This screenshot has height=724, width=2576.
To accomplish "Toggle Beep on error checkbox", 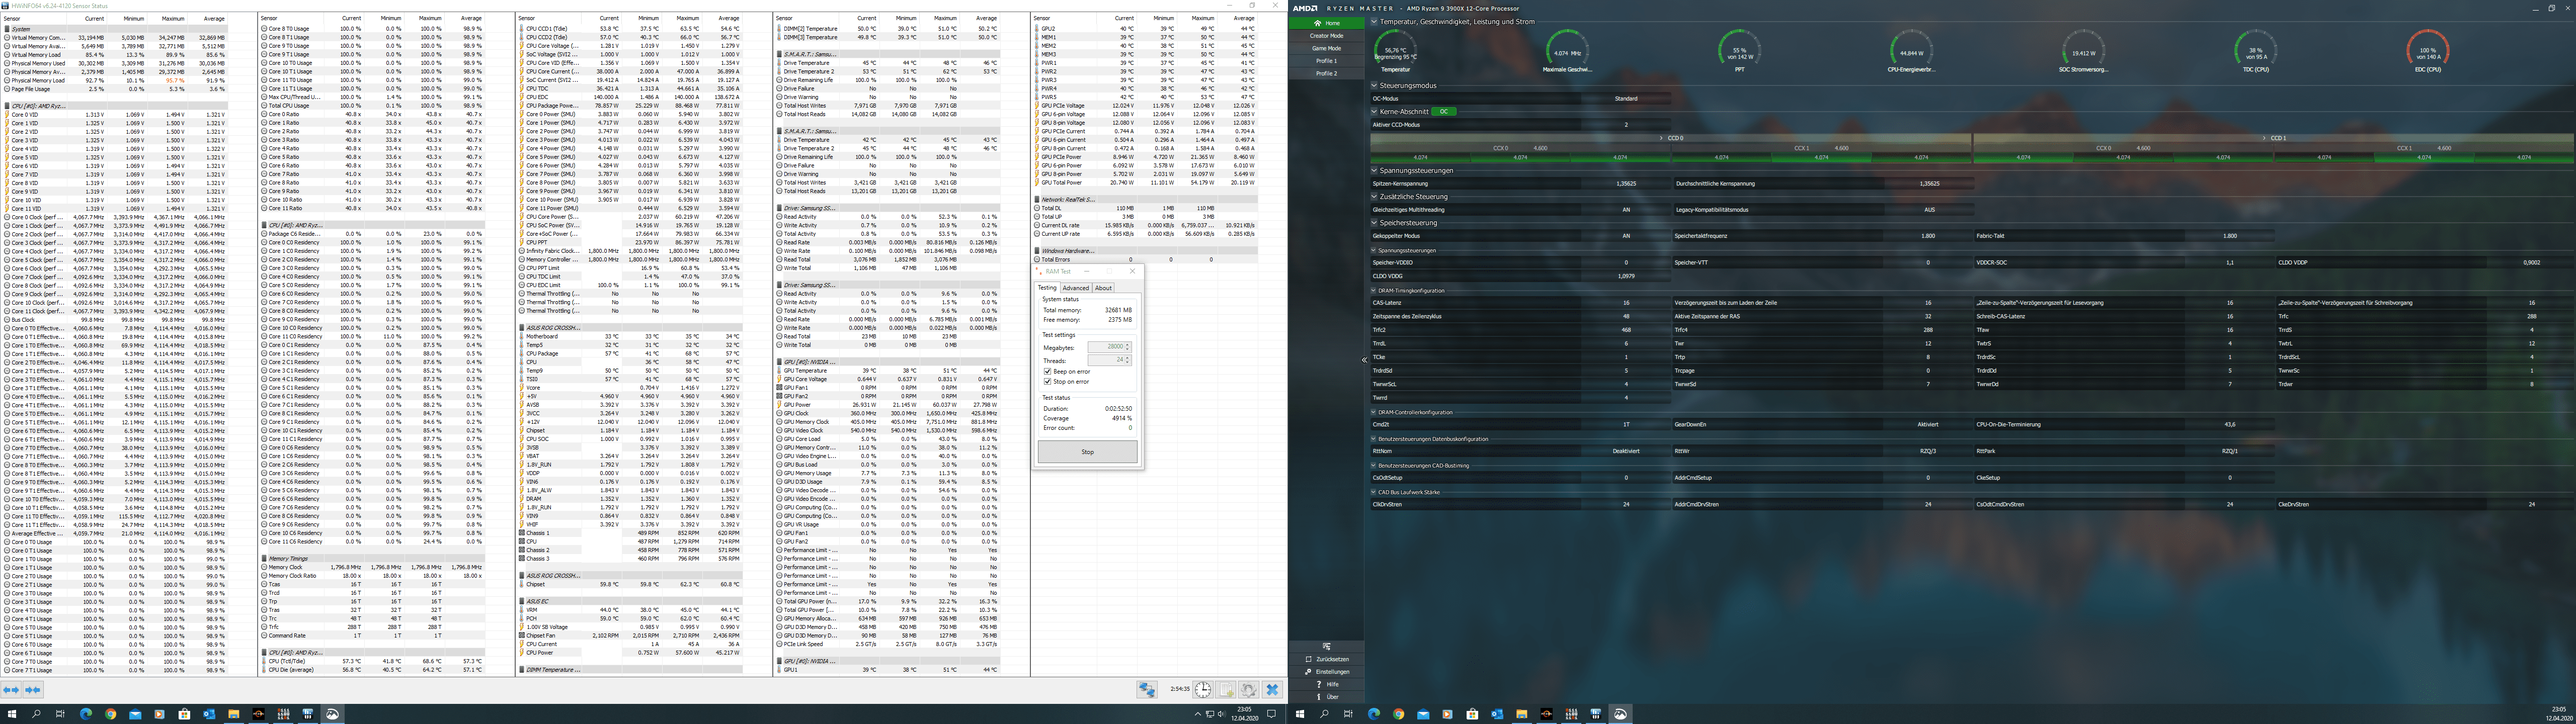I will pyautogui.click(x=1048, y=371).
